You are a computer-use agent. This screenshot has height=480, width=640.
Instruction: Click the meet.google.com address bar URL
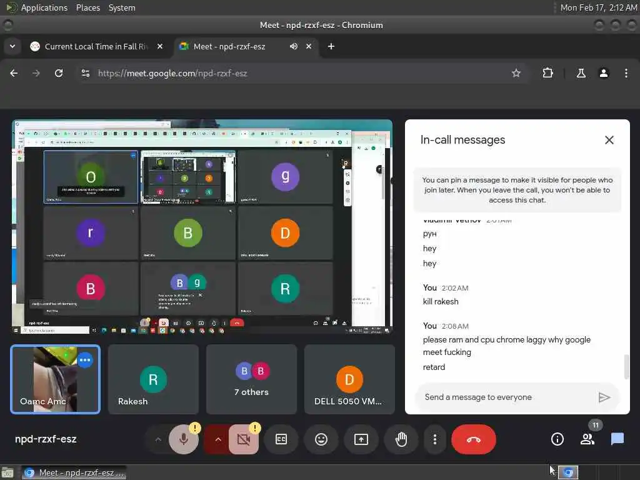172,74
